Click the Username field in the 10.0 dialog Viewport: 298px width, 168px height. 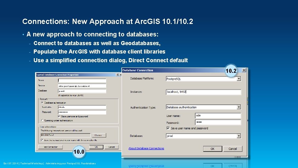pos(82,107)
